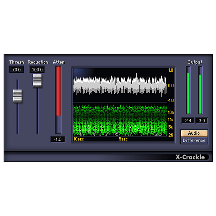This screenshot has height=216, width=216.
Task: Click the 26 frequency scale label
Action: [x=171, y=135]
